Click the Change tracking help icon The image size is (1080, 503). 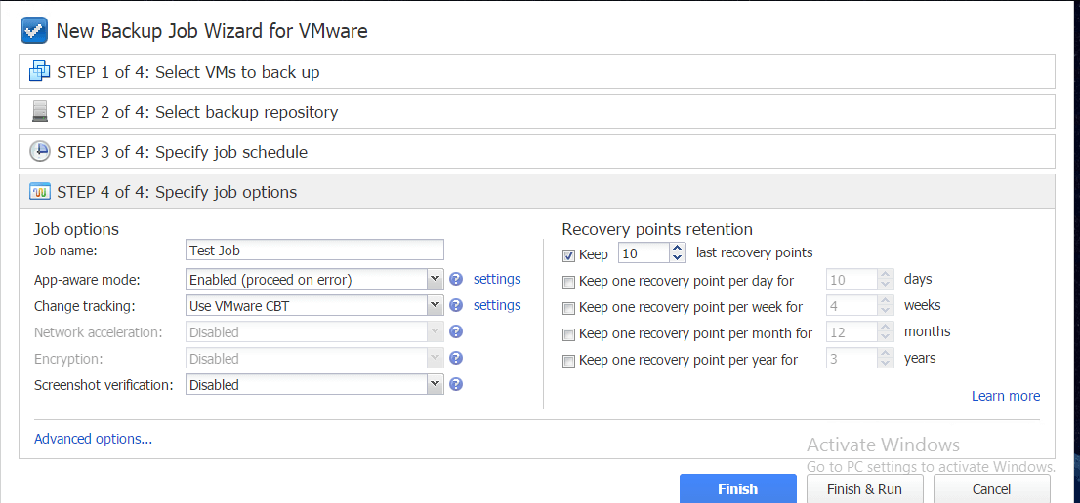[x=455, y=306]
